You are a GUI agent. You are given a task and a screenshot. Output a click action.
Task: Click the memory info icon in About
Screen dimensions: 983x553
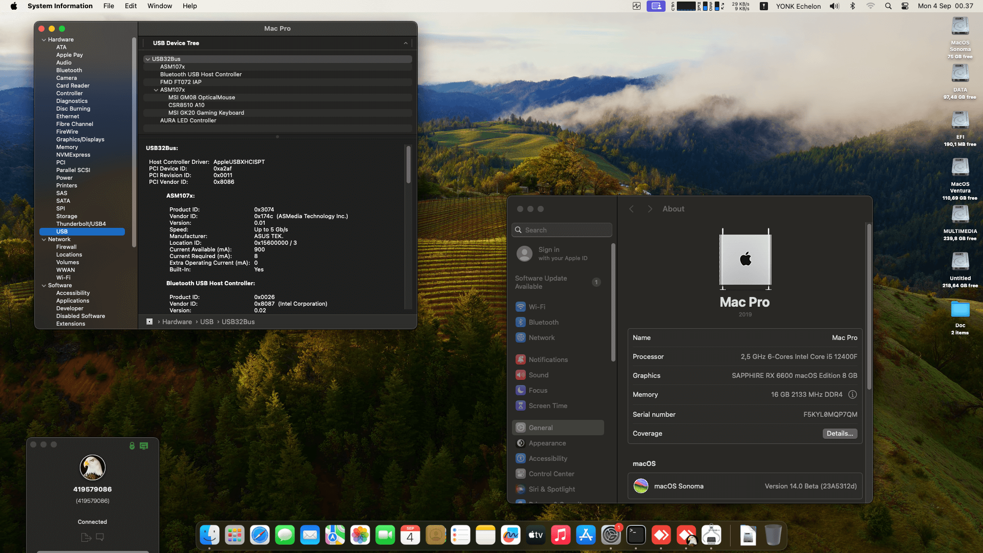852,395
